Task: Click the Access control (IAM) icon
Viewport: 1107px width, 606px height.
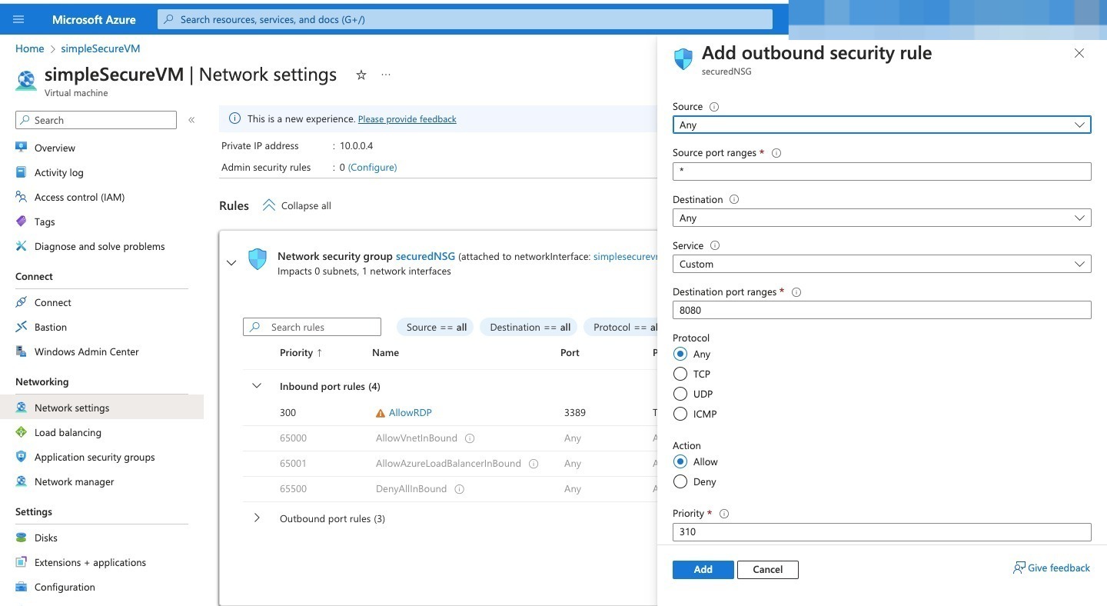Action: pyautogui.click(x=22, y=197)
